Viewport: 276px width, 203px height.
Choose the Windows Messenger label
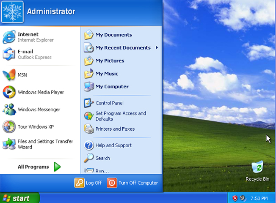point(39,110)
